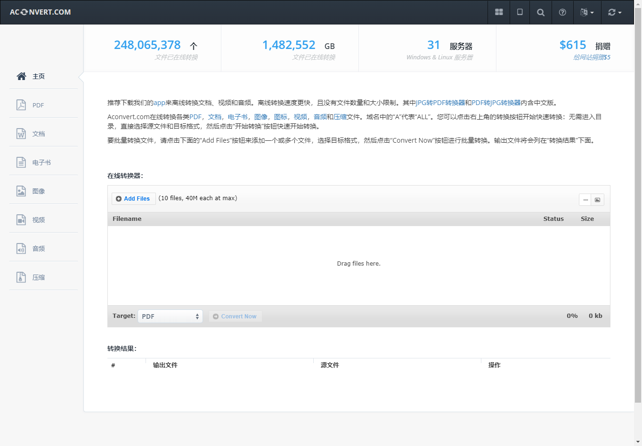642x446 pixels.
Task: Open the search magnifier icon
Action: (541, 12)
